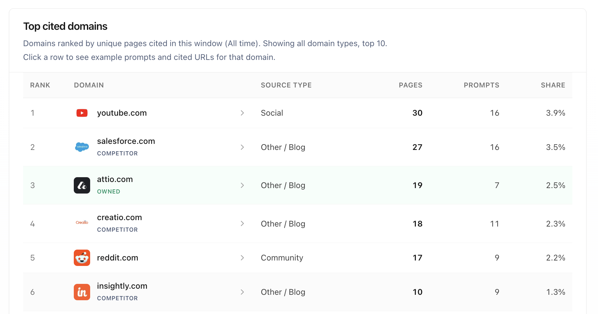Click the prompts count 16 for youtube.com
Screen dimensions: 598x314
(x=494, y=113)
